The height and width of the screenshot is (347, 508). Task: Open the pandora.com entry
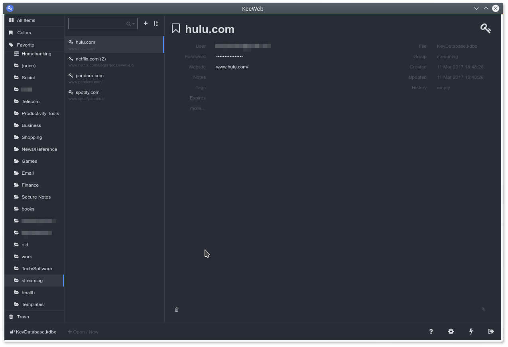click(x=114, y=78)
